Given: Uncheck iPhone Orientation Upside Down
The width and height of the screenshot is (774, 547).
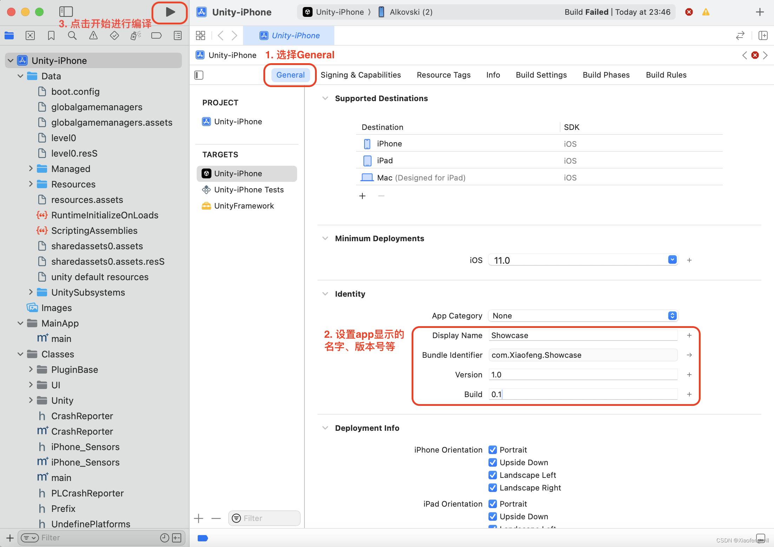Looking at the screenshot, I should (x=493, y=462).
